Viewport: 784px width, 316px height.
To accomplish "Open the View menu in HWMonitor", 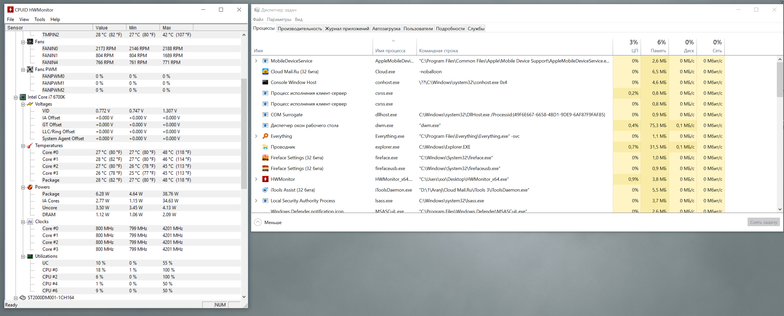I will coord(24,19).
